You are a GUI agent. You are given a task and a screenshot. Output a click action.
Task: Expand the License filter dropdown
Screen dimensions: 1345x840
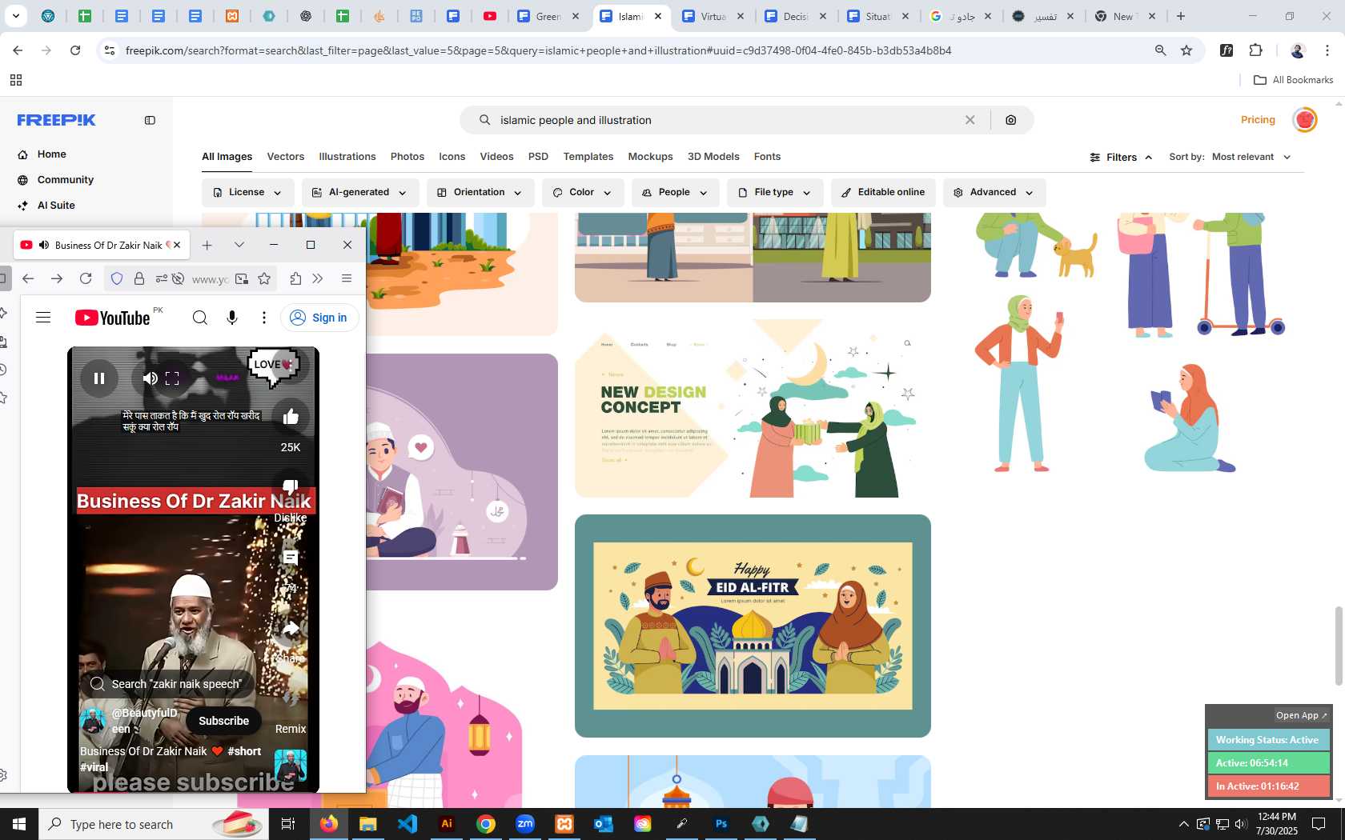pyautogui.click(x=247, y=193)
